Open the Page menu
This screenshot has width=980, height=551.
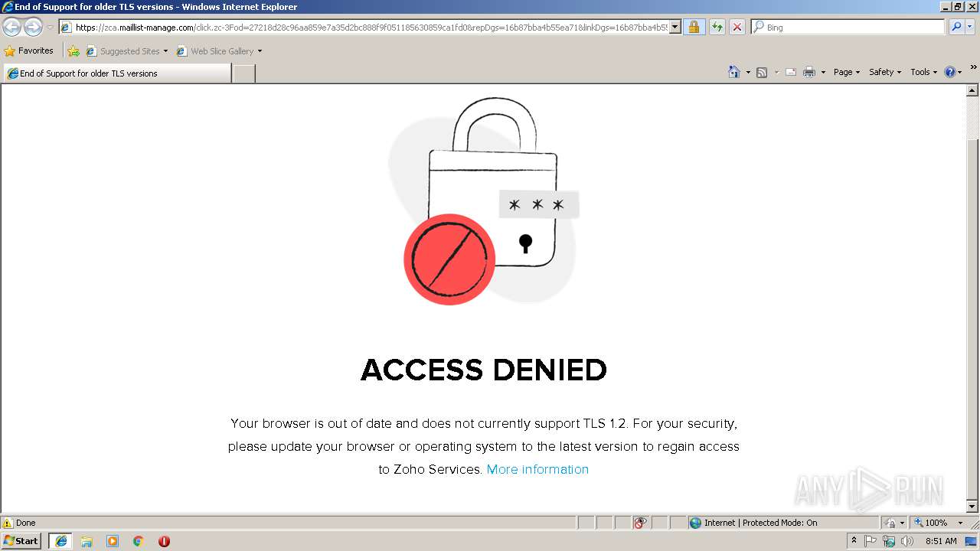(847, 72)
